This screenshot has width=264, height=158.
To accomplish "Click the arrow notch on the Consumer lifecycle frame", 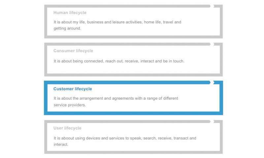I will click(212, 44).
